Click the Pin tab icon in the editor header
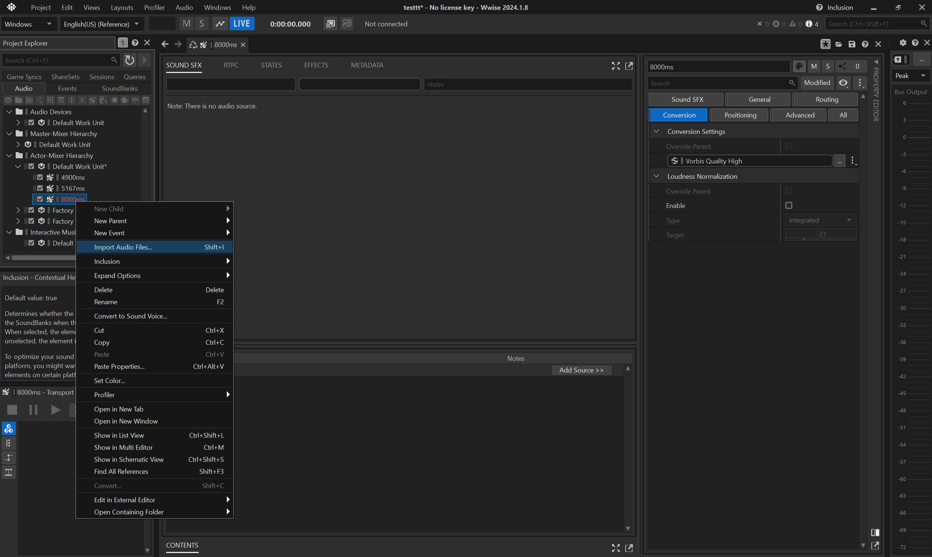The image size is (932, 557). [825, 44]
